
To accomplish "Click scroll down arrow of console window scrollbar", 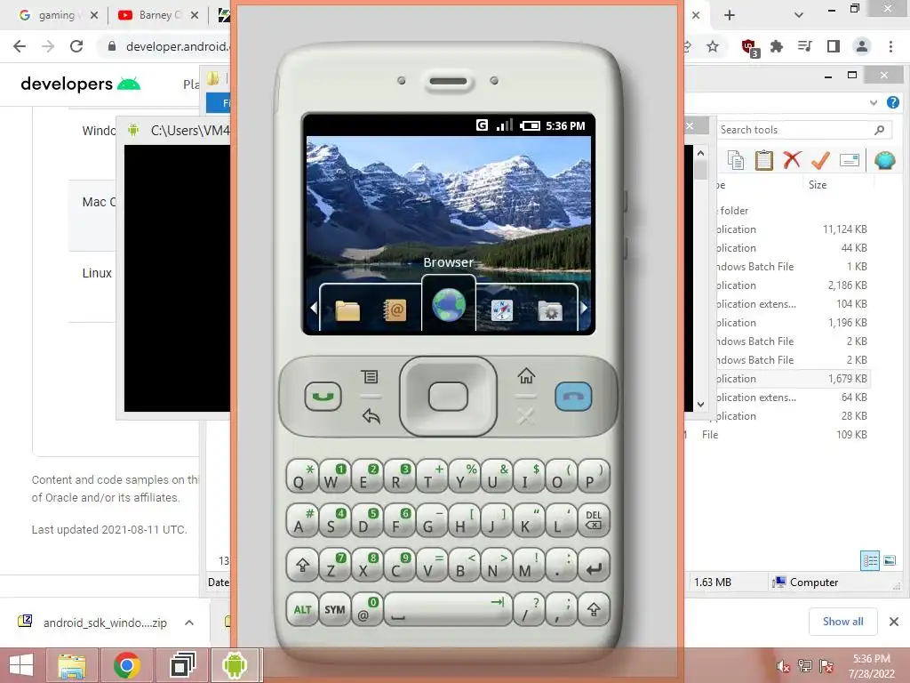I will [x=700, y=405].
